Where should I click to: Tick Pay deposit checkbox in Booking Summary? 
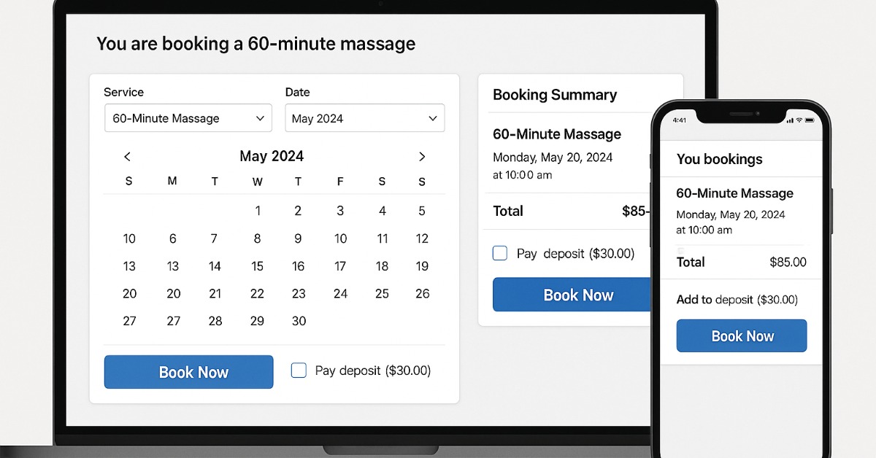coord(500,253)
